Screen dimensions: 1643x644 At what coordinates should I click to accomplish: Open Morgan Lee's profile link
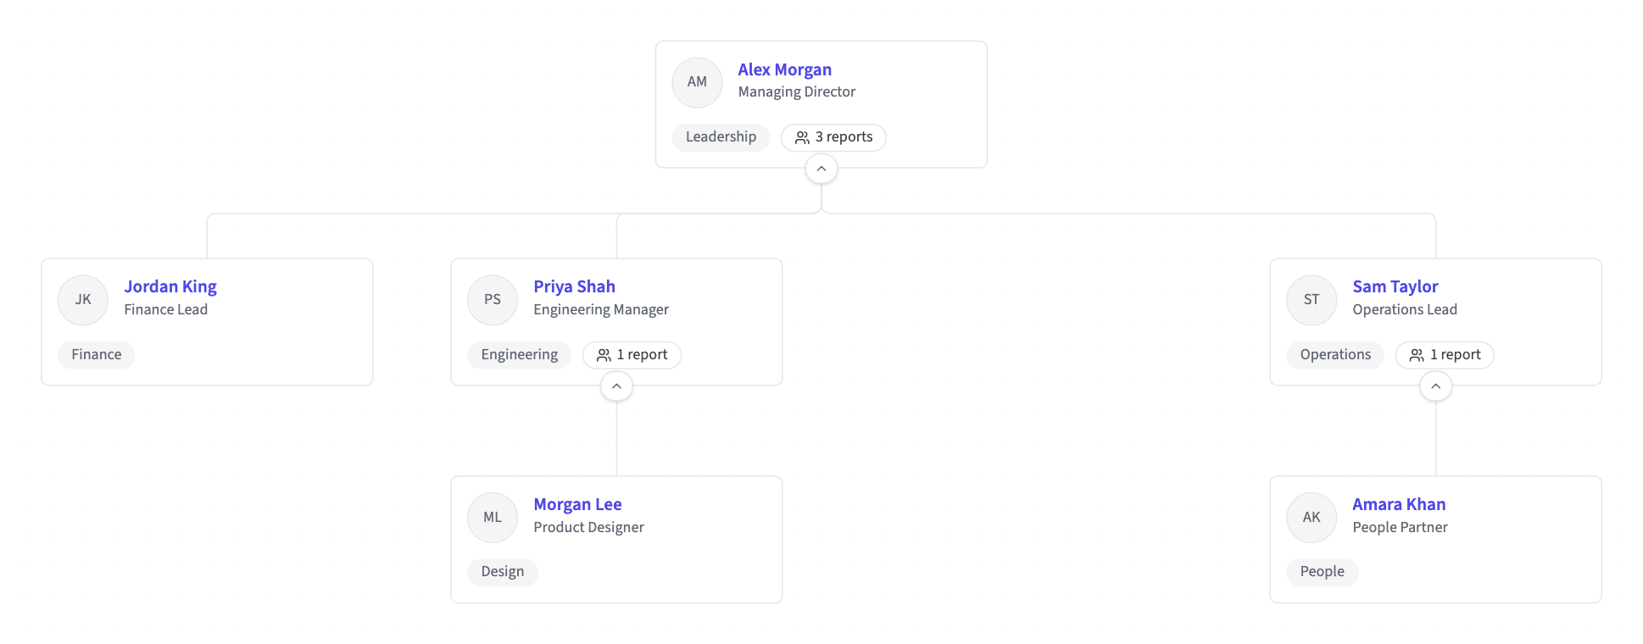tap(577, 504)
